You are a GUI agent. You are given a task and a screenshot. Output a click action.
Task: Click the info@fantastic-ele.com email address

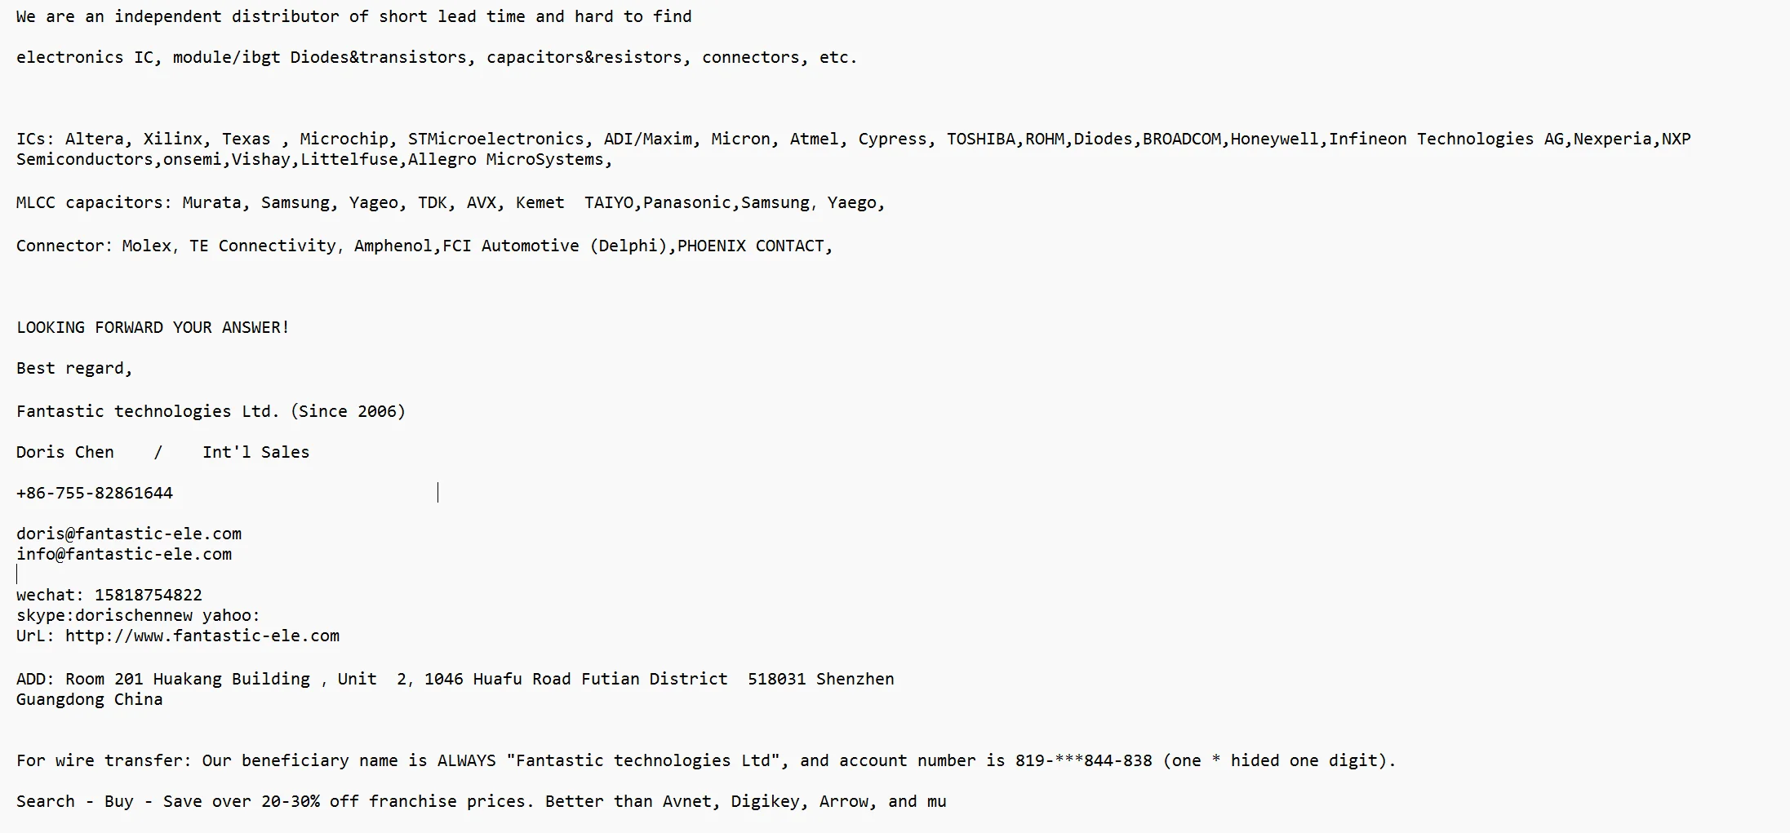coord(124,554)
